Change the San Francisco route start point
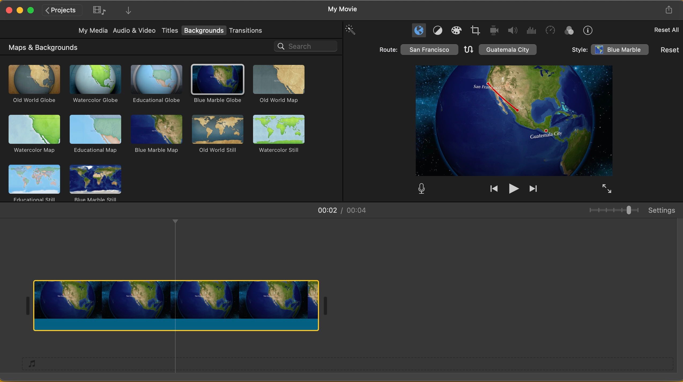Image resolution: width=683 pixels, height=382 pixels. (x=429, y=49)
